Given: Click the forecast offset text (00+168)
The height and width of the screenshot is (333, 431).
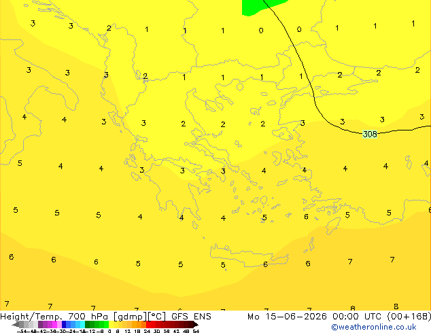Looking at the screenshot, I should tap(409, 317).
